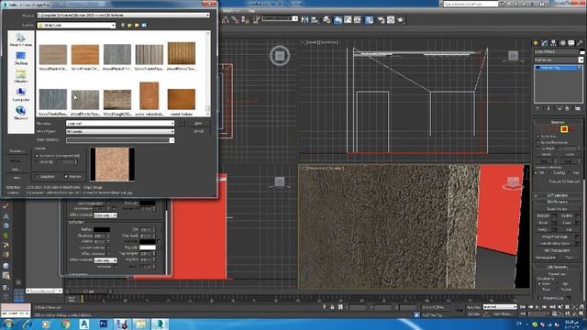Click Remove modifier from stack icon
Viewport: 587px width, 330px height.
(567, 108)
